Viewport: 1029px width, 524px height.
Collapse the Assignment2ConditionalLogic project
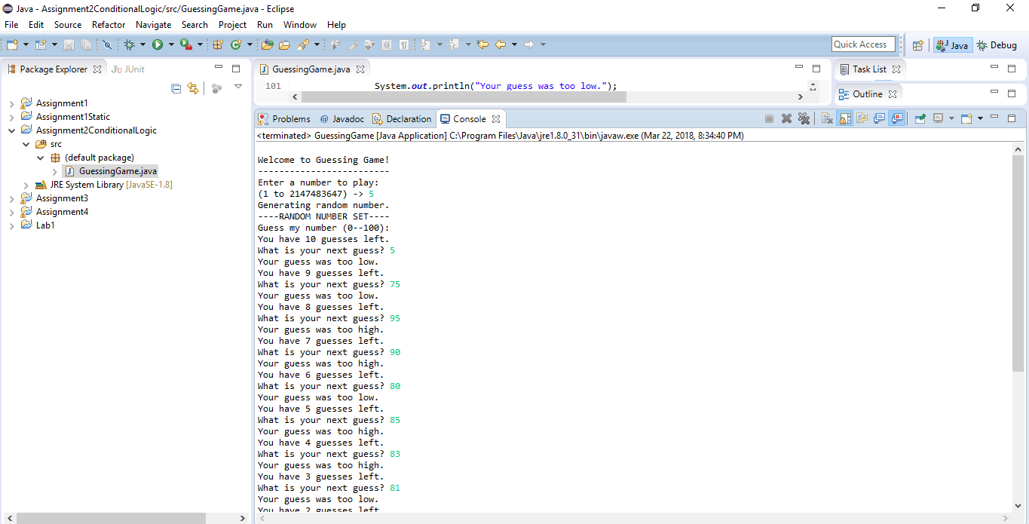coord(11,130)
